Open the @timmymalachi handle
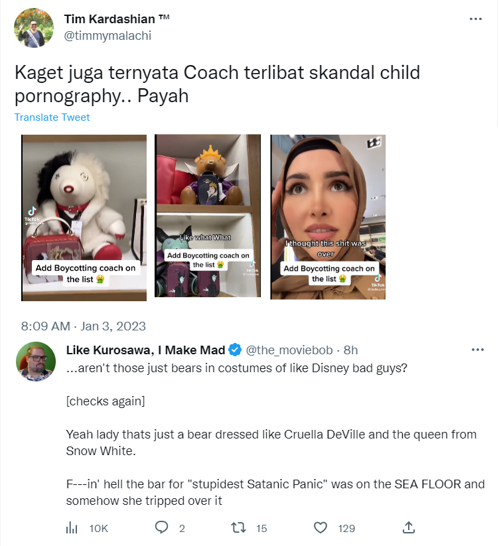The height and width of the screenshot is (546, 499). pos(107,36)
